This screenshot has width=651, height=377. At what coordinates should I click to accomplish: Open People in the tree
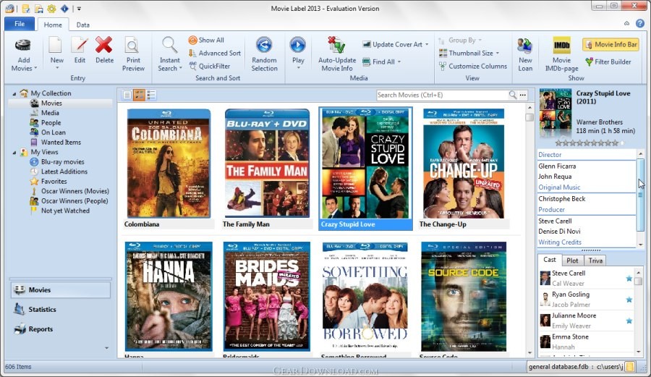pos(51,122)
